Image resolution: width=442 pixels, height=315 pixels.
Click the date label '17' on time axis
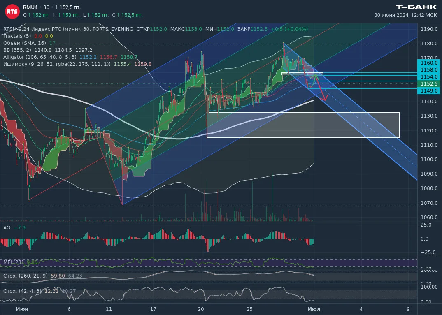pos(153,309)
